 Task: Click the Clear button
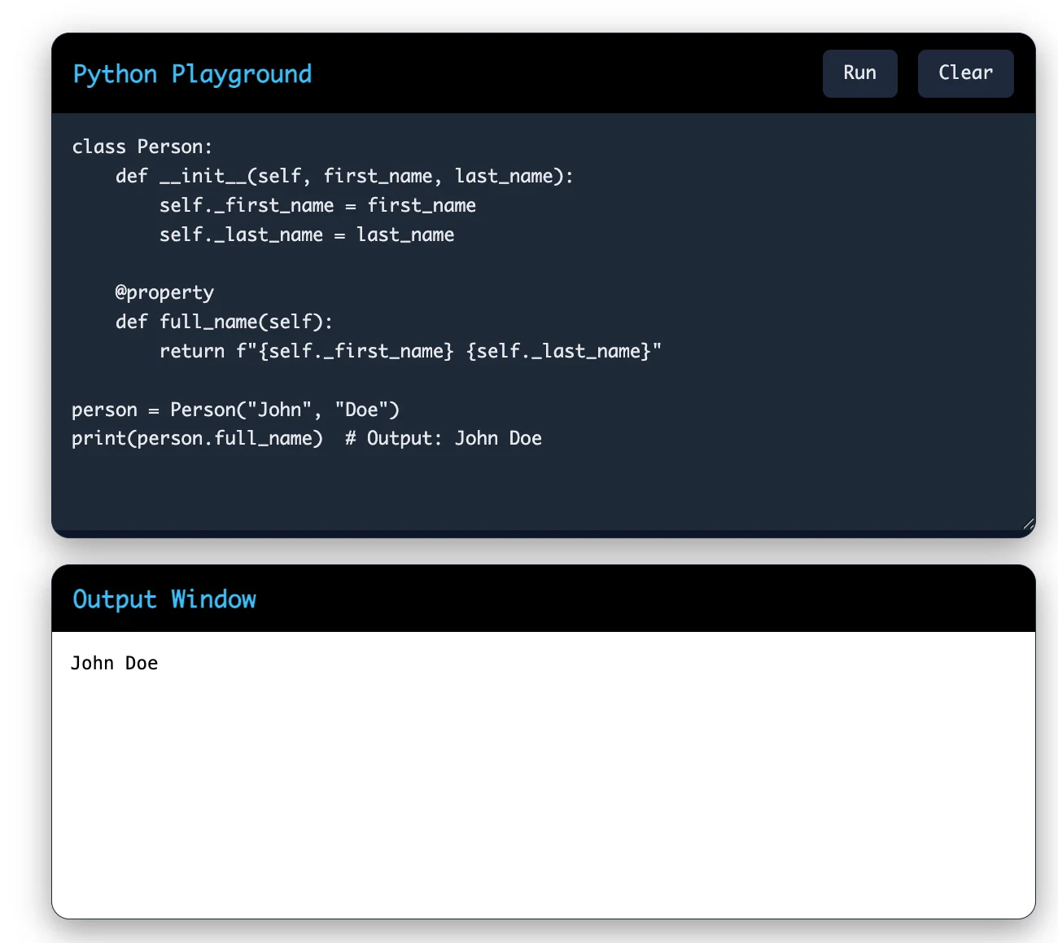pyautogui.click(x=965, y=73)
